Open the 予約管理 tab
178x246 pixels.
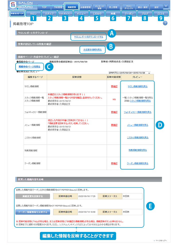point(58,7)
